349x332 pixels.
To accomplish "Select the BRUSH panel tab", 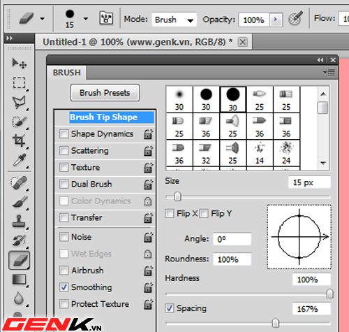I will tap(67, 73).
